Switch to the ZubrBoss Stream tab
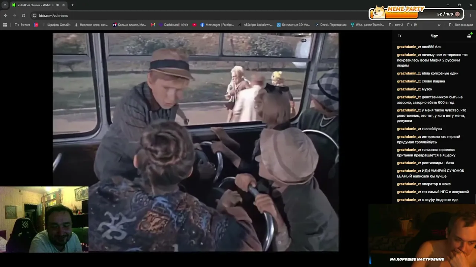Image resolution: width=476 pixels, height=267 pixels. (38, 5)
